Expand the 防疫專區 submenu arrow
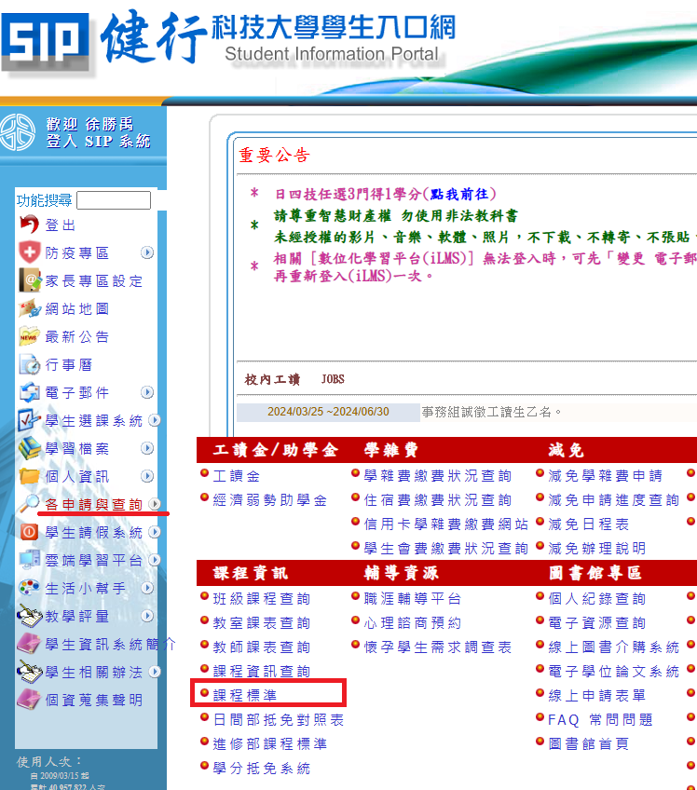 click(147, 252)
